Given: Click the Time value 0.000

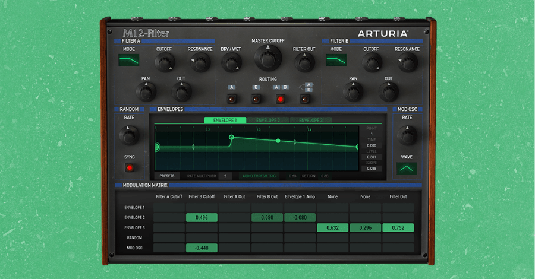Looking at the screenshot, I should (372, 145).
